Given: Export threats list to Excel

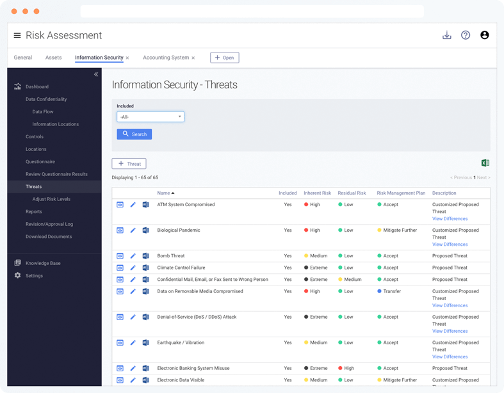Looking at the screenshot, I should [485, 163].
